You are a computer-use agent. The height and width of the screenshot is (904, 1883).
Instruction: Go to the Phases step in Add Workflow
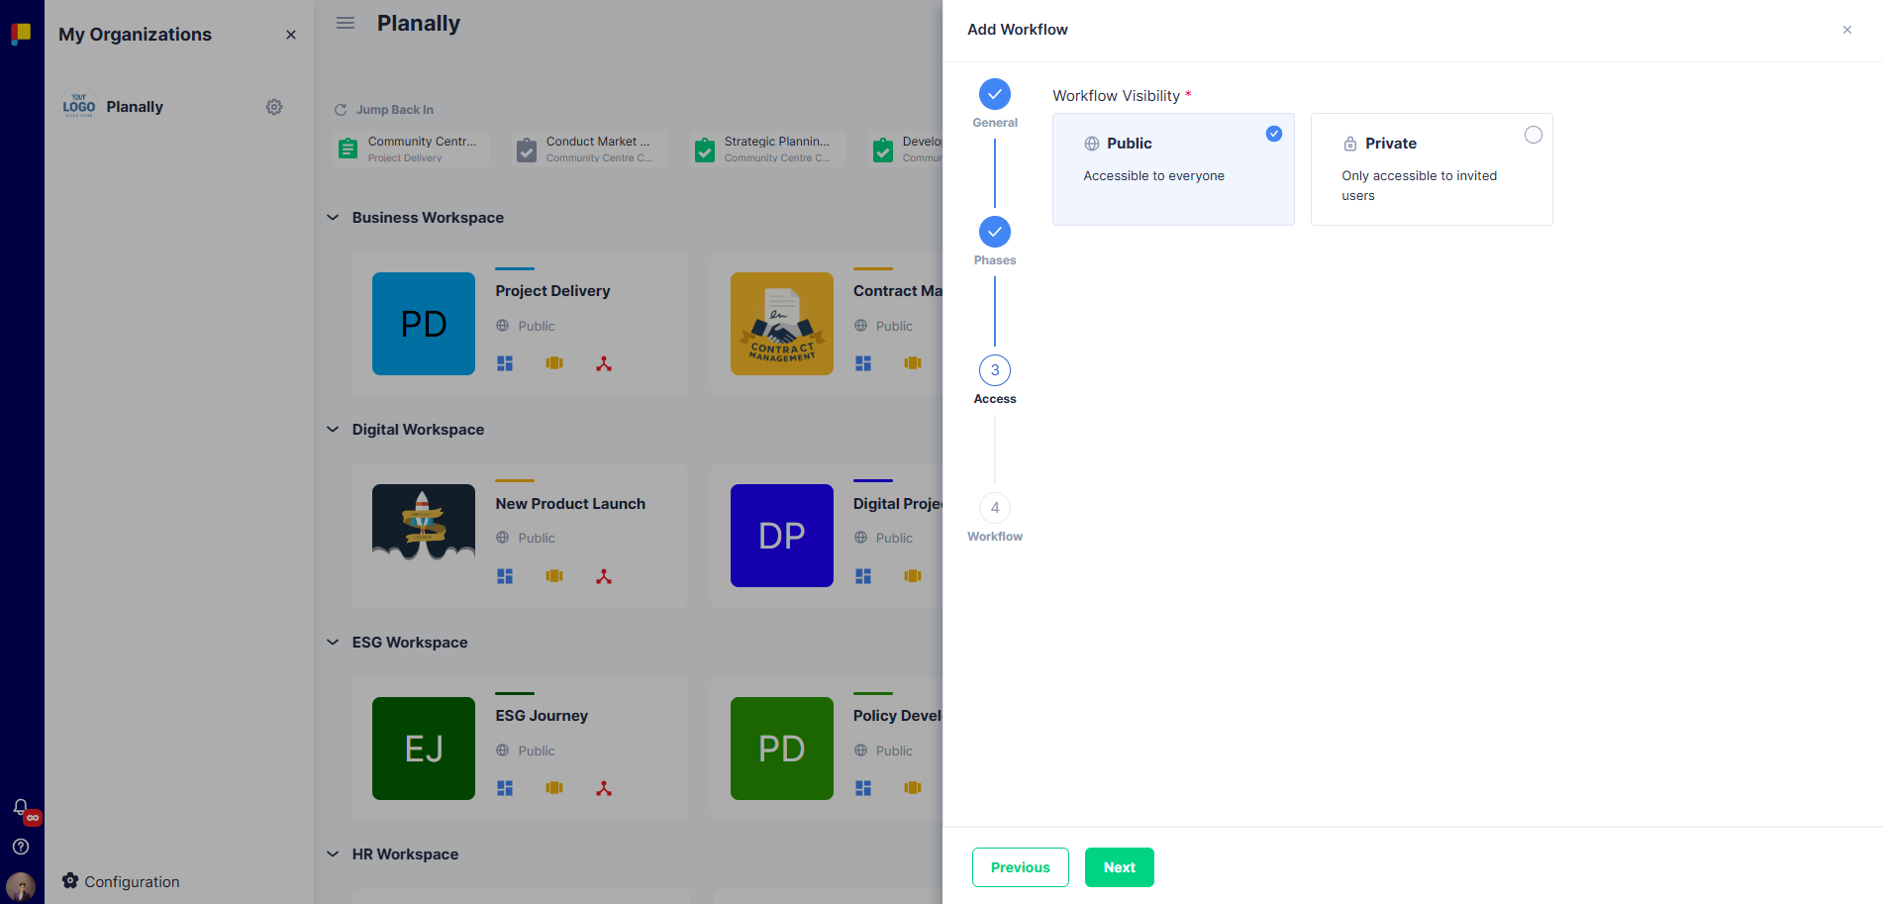994,232
